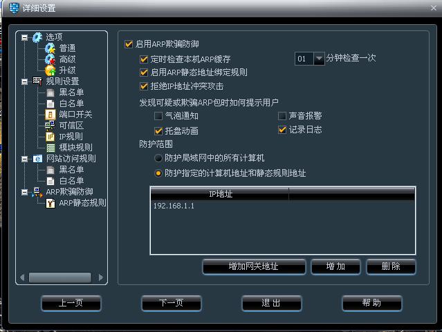The image size is (442, 332).
Task: Collapse the 规则设置 tree node
Action: click(25, 81)
